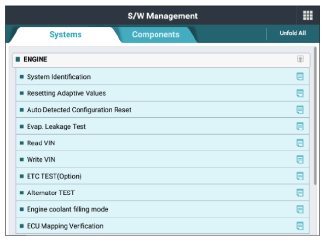Image resolution: width=325 pixels, height=241 pixels.
Task: Click Unfold All button
Action: (293, 33)
